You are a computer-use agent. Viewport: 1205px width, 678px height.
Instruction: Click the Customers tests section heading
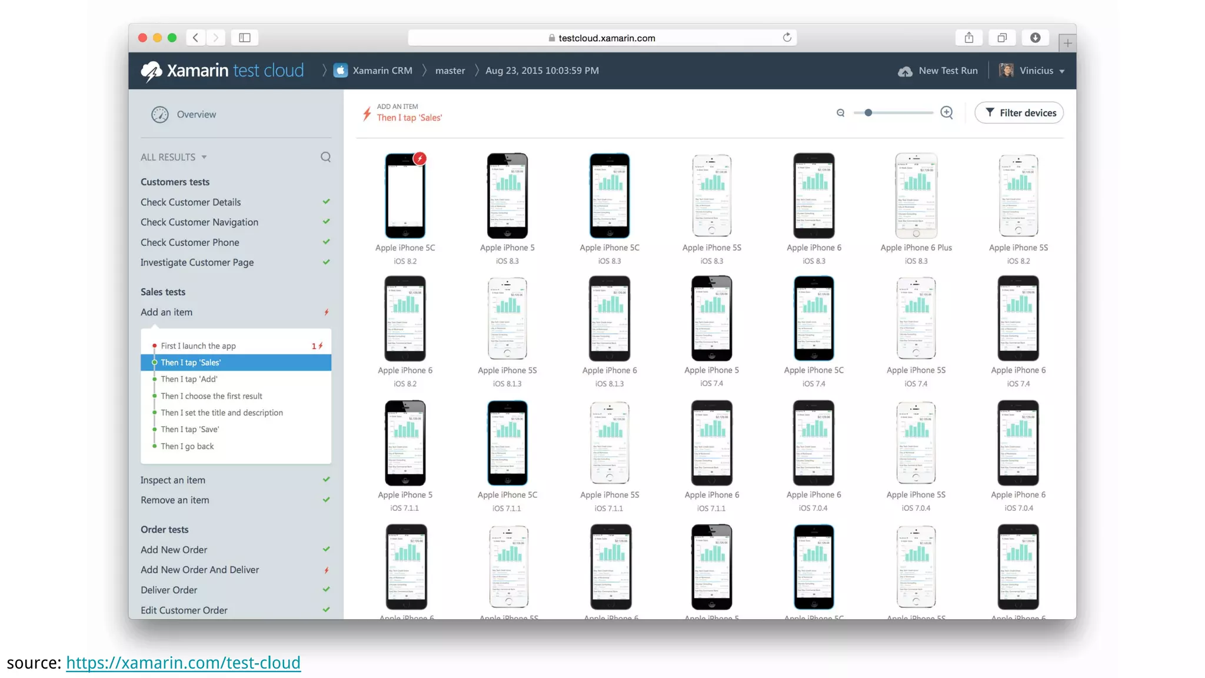tap(175, 182)
